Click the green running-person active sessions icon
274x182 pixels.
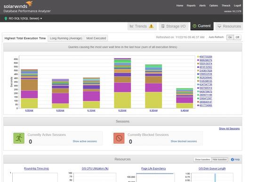(19, 138)
